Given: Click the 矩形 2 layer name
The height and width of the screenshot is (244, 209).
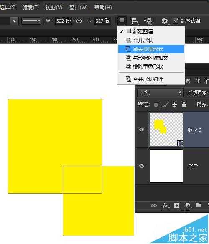Looking at the screenshot, I should point(194,130).
